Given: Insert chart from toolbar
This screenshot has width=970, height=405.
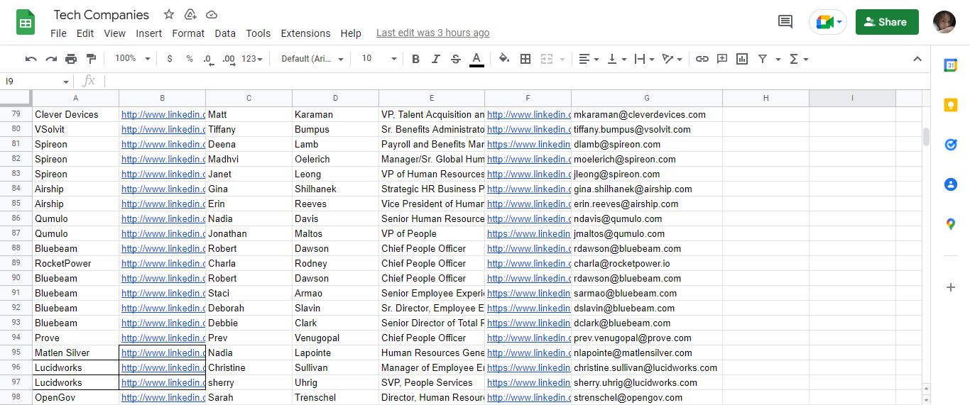Looking at the screenshot, I should point(742,59).
